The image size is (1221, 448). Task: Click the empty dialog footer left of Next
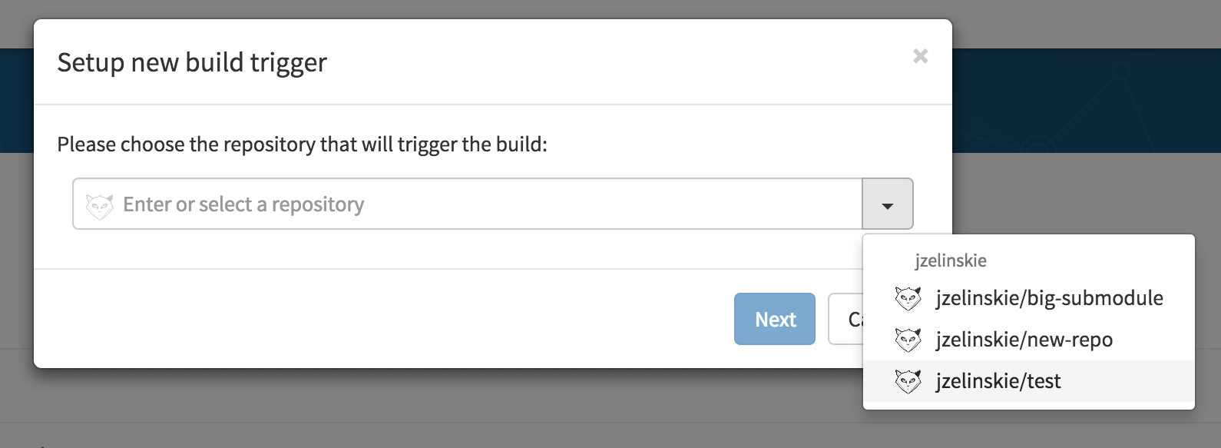(x=384, y=319)
